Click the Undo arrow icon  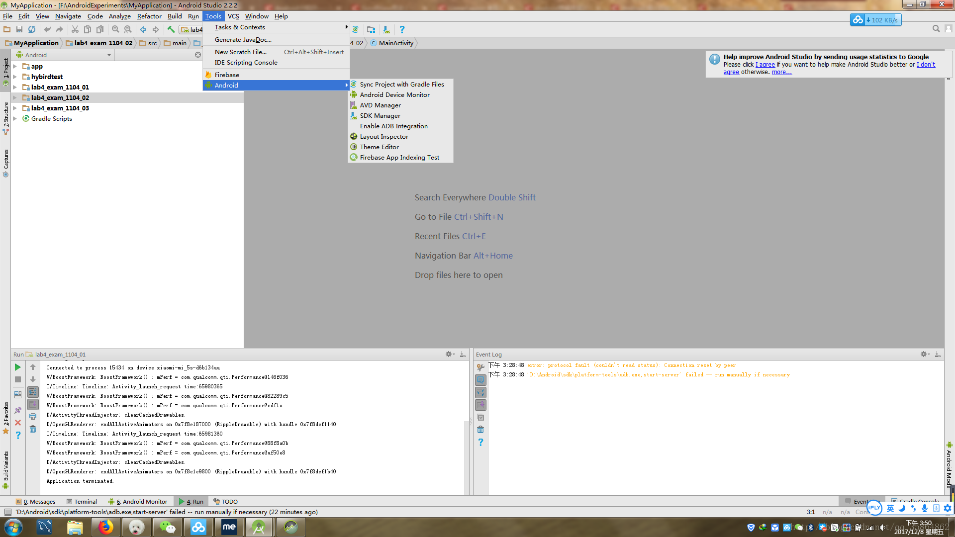click(x=47, y=29)
